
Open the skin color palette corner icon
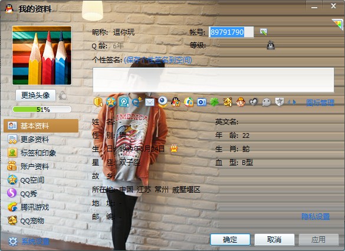[x=337, y=24]
